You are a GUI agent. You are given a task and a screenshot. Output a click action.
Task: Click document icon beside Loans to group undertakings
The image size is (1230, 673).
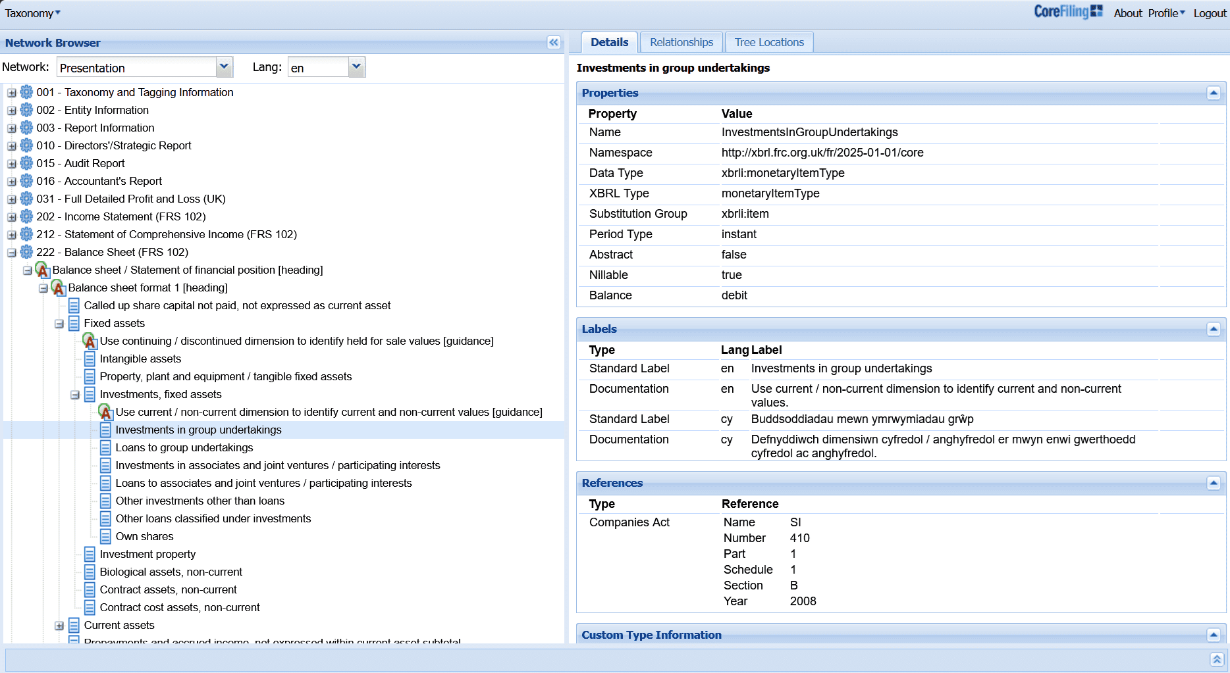click(x=105, y=447)
